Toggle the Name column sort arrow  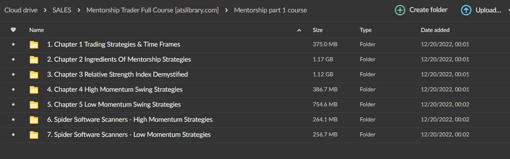(299, 30)
